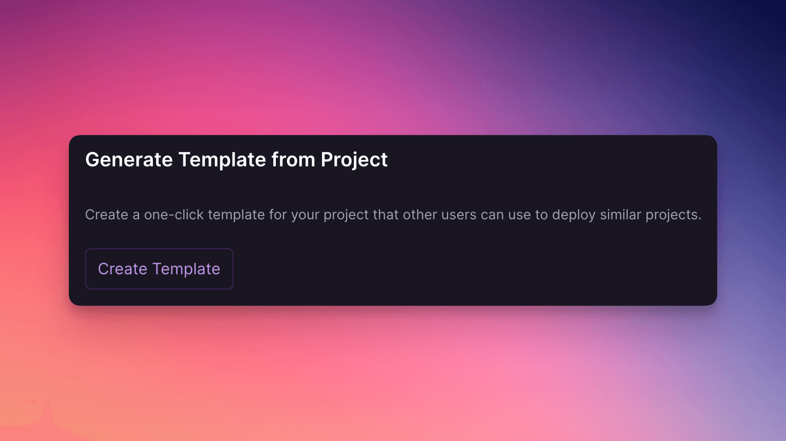This screenshot has height=441, width=786.
Task: Click the blue area right of the card
Action: click(x=752, y=221)
